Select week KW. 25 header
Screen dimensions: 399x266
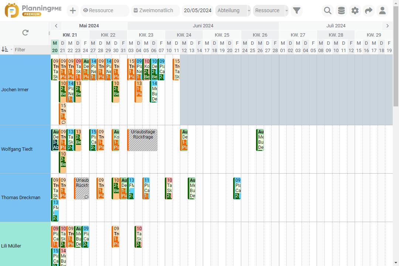pos(222,35)
